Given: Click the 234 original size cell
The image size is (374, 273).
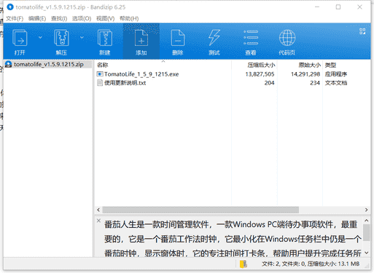Looking at the screenshot, I should click(x=315, y=83).
